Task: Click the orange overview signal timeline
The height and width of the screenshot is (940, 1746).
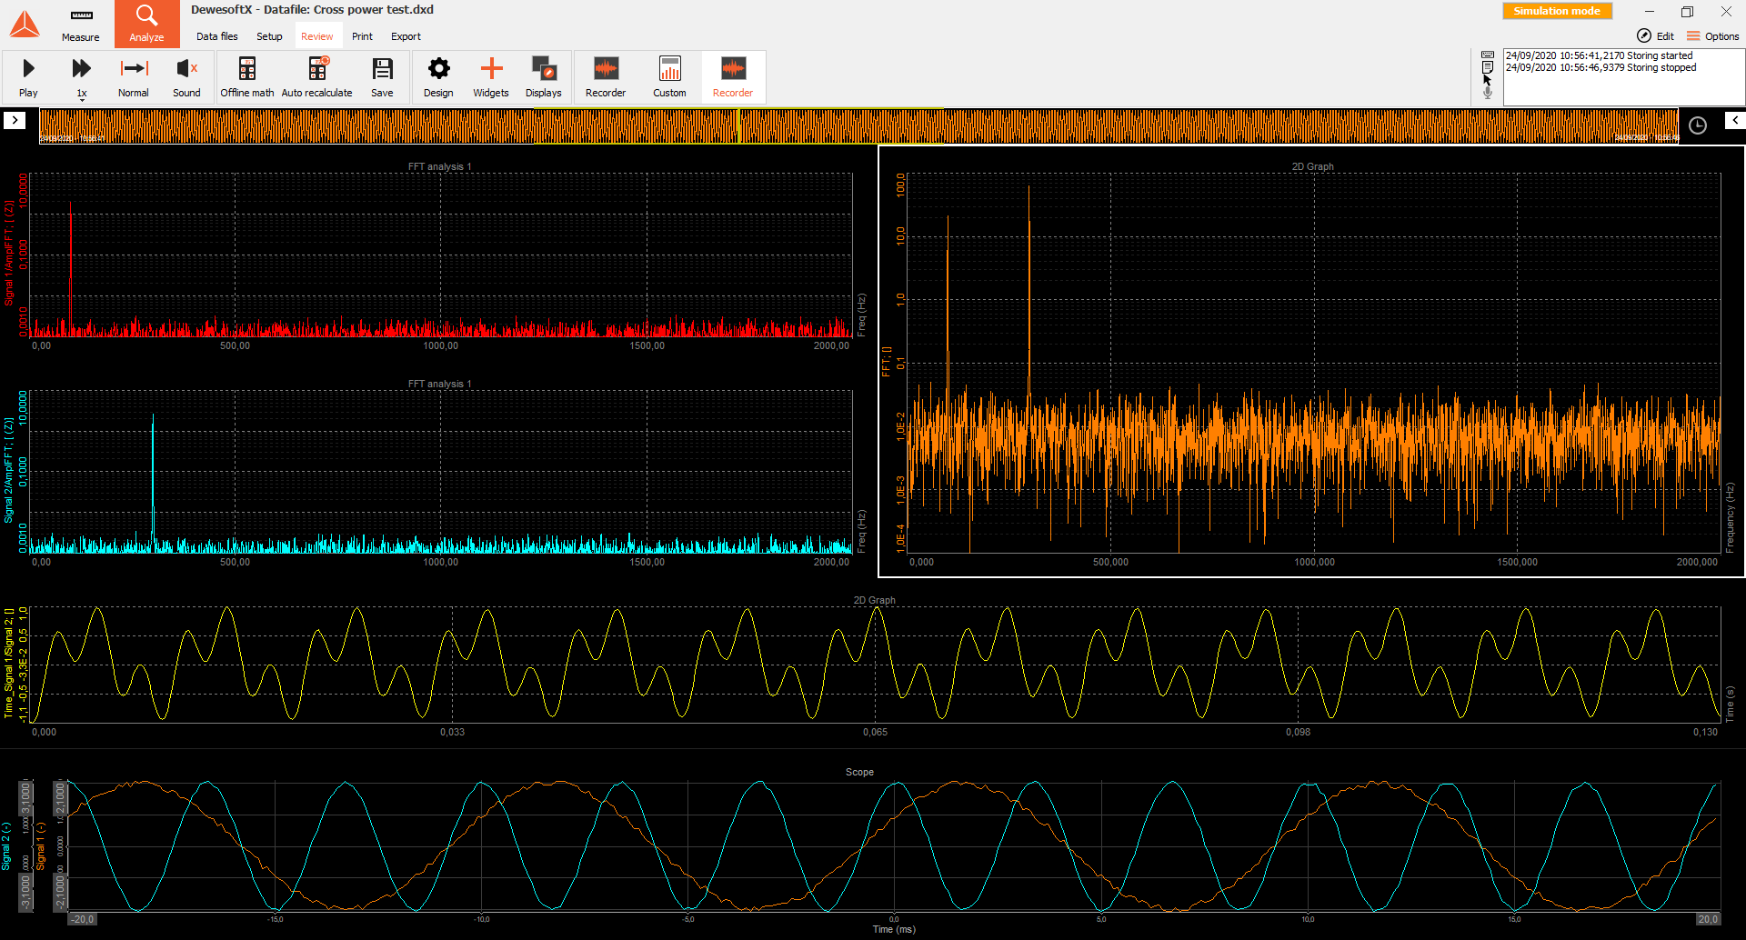Action: pos(858,125)
